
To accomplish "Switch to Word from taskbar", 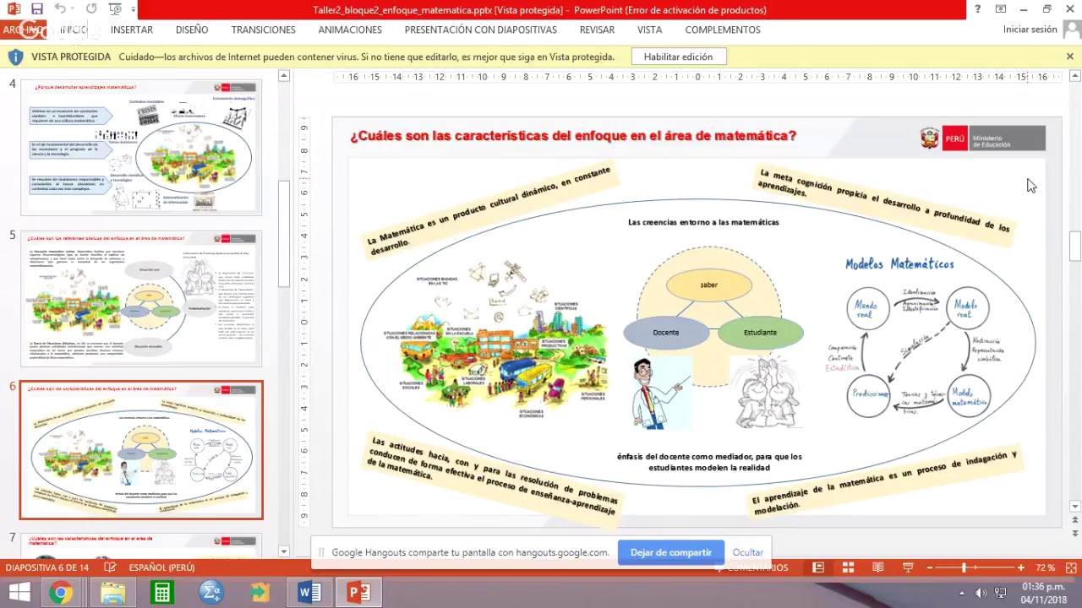I will coord(309,593).
